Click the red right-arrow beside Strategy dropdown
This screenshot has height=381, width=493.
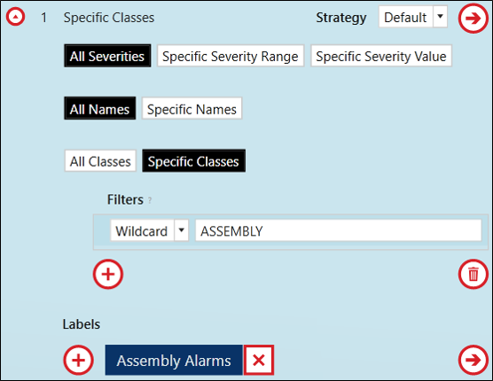[x=473, y=19]
